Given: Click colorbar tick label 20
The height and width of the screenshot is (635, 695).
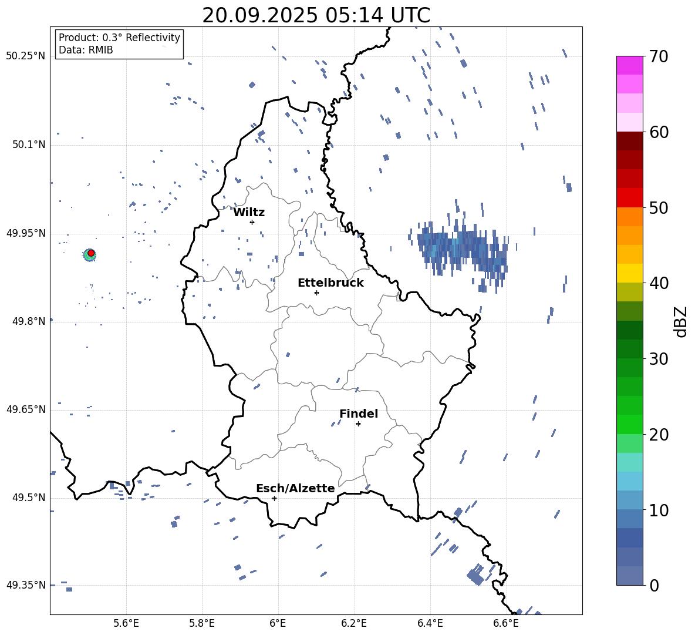Looking at the screenshot, I should [658, 435].
